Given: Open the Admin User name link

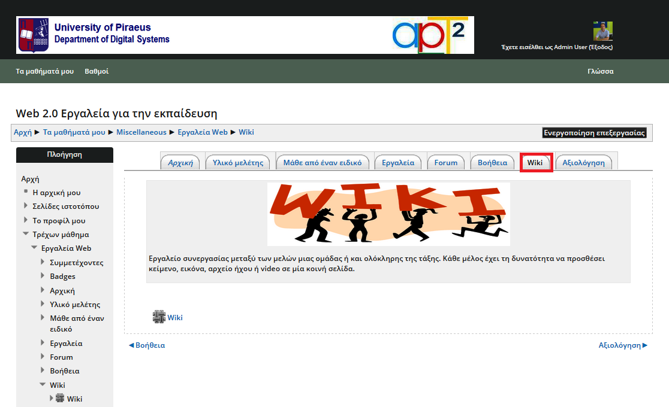Looking at the screenshot, I should 571,47.
